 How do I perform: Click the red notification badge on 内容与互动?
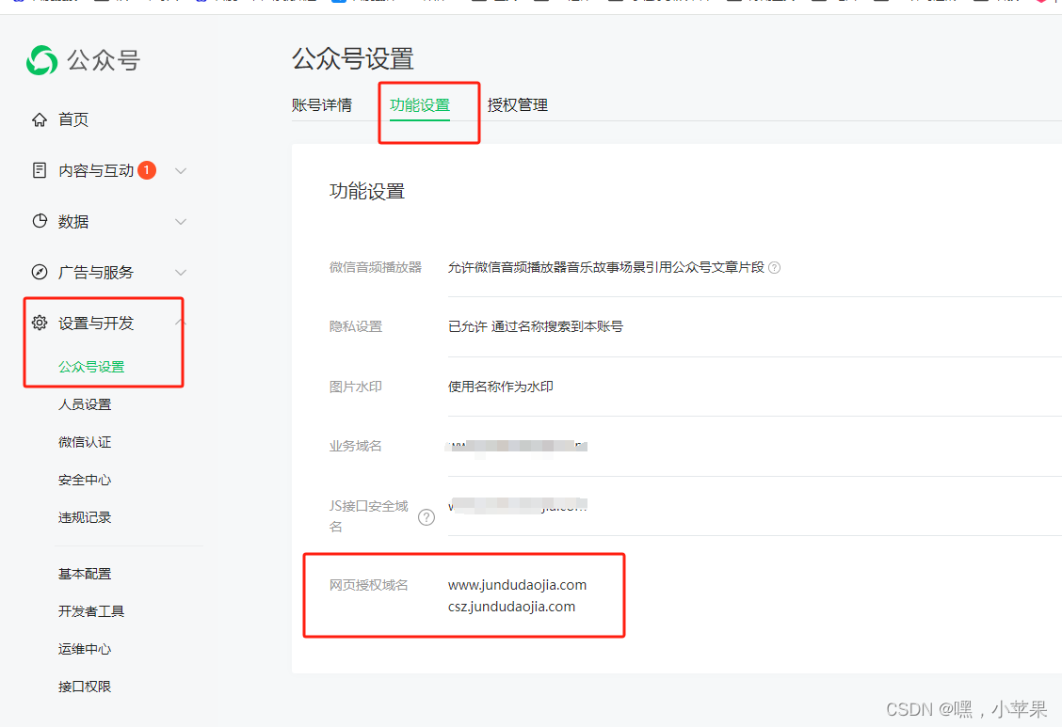147,170
